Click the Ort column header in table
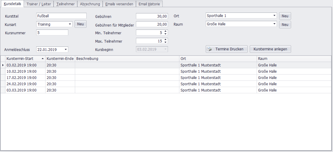The width and height of the screenshot is (333, 152). click(218, 58)
